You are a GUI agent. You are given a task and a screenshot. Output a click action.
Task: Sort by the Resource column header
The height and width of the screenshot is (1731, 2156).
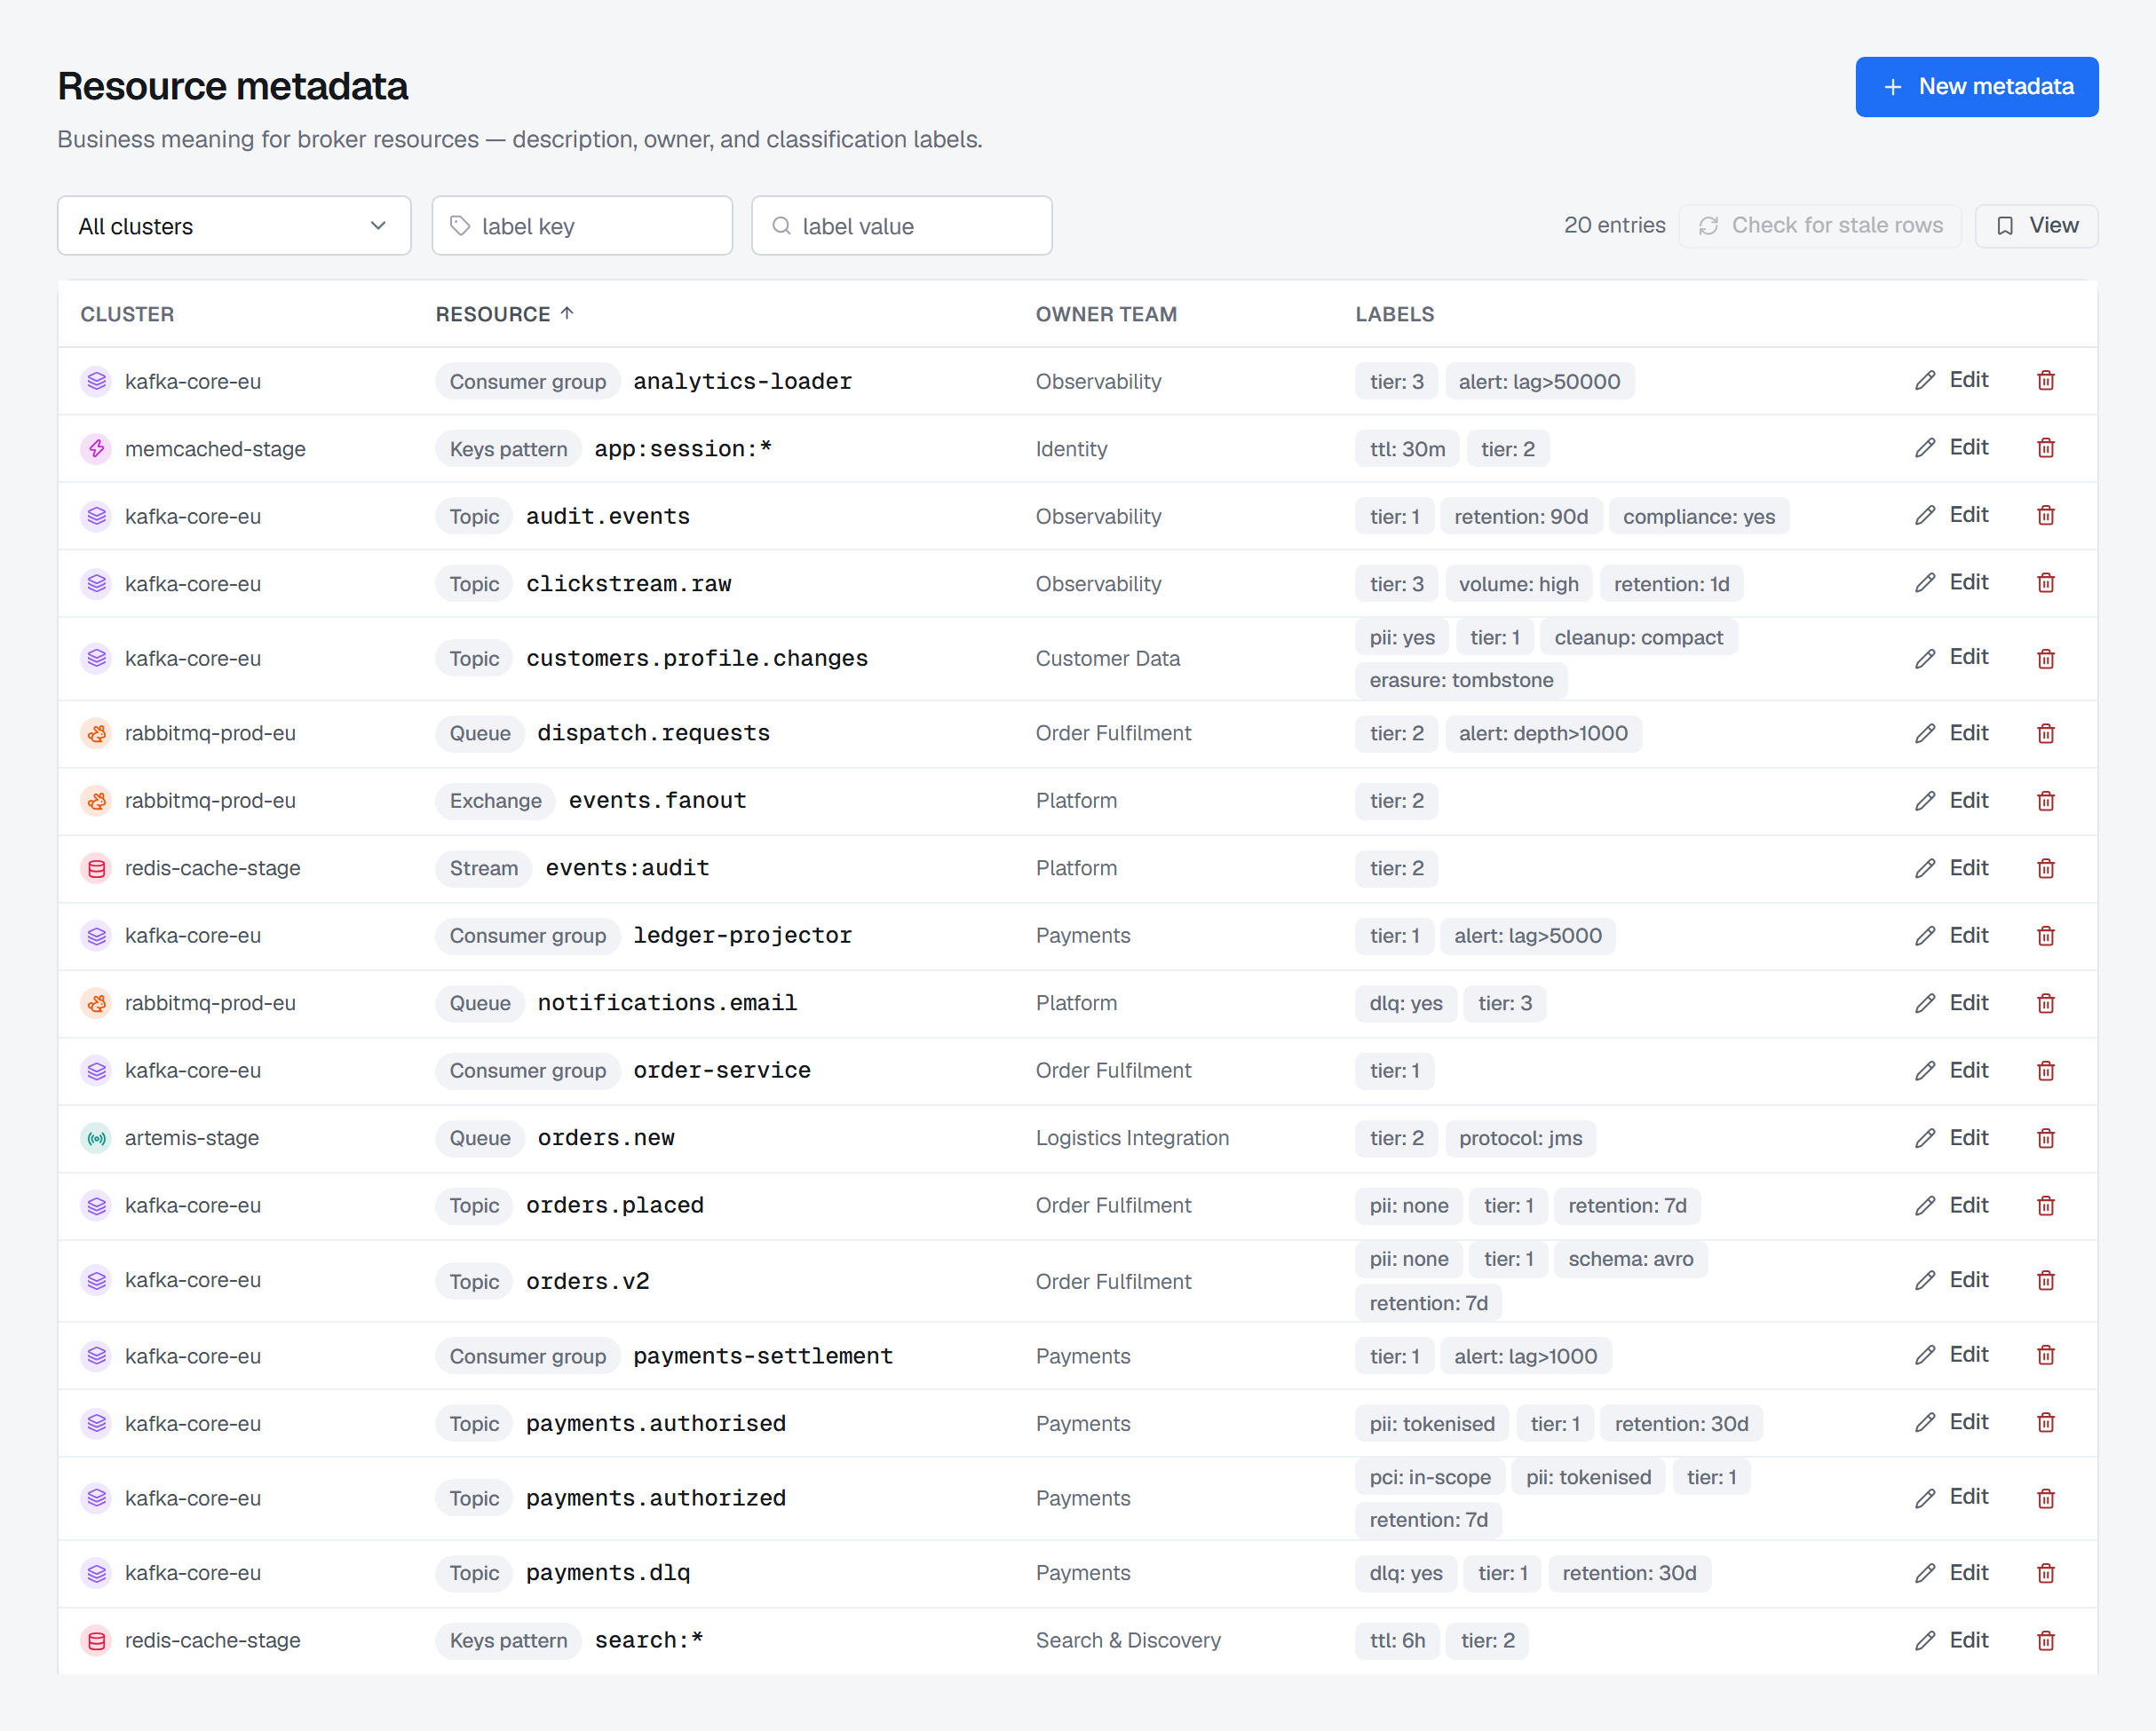tap(504, 314)
